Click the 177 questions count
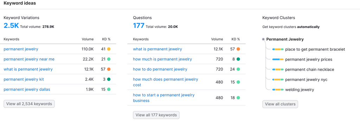 pyautogui.click(x=139, y=26)
